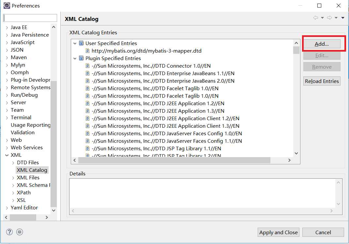Open the forward history dropdown arrow
The width and height of the screenshot is (349, 244).
pos(336,18)
